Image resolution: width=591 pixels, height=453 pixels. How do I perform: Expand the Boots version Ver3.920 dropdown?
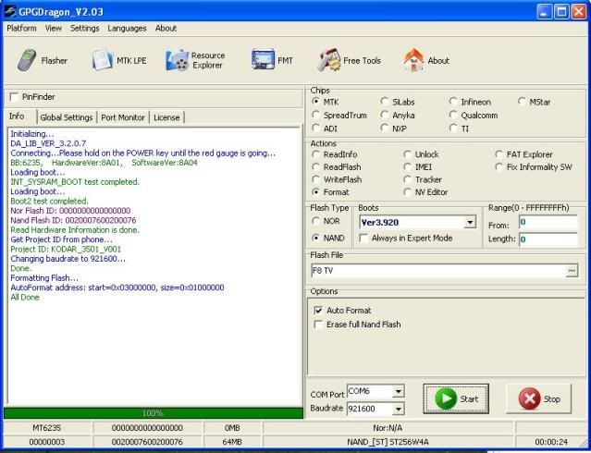coord(470,223)
